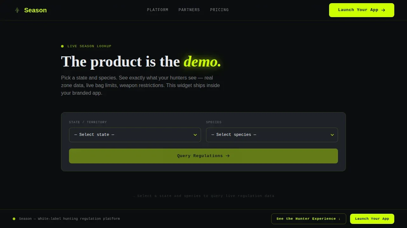This screenshot has height=228, width=407.
Task: Open the Select species dropdown
Action: 272,135
